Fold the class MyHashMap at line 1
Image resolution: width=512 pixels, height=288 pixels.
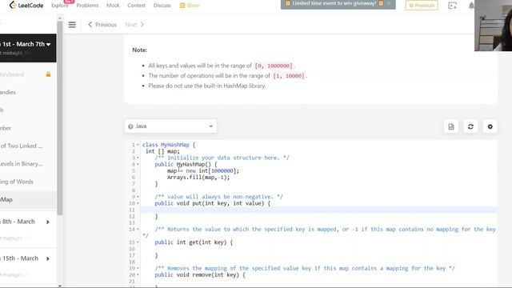pos(138,145)
